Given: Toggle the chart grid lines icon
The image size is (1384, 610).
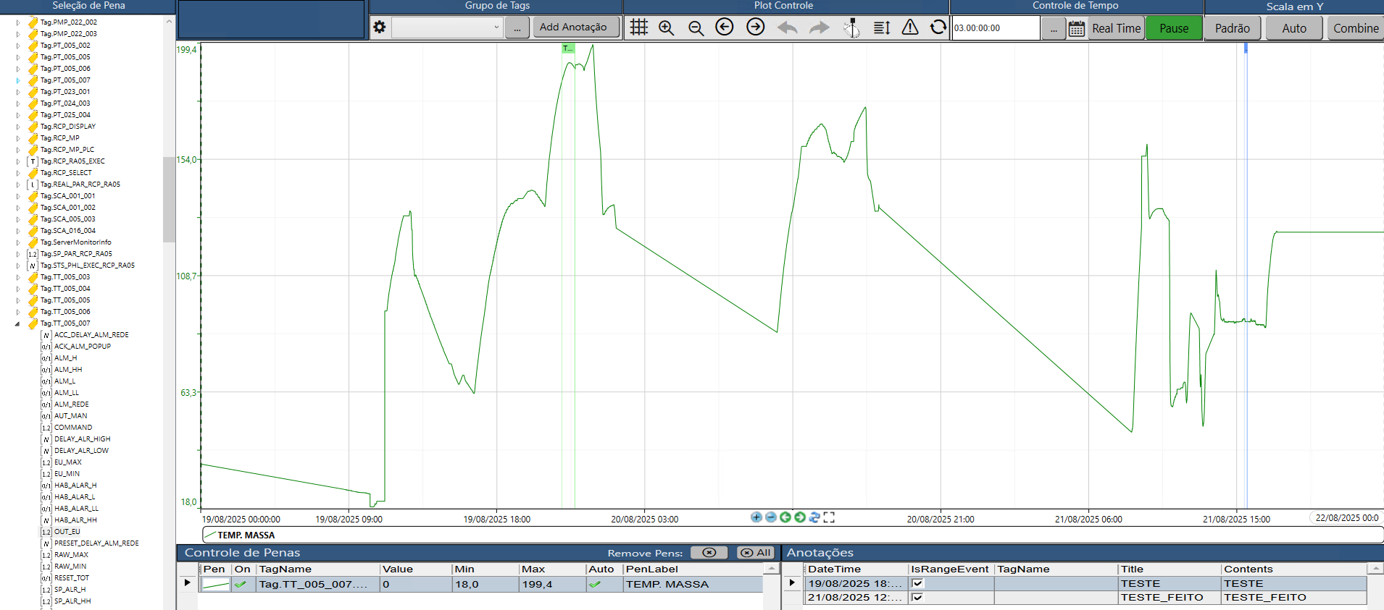Looking at the screenshot, I should pos(638,27).
